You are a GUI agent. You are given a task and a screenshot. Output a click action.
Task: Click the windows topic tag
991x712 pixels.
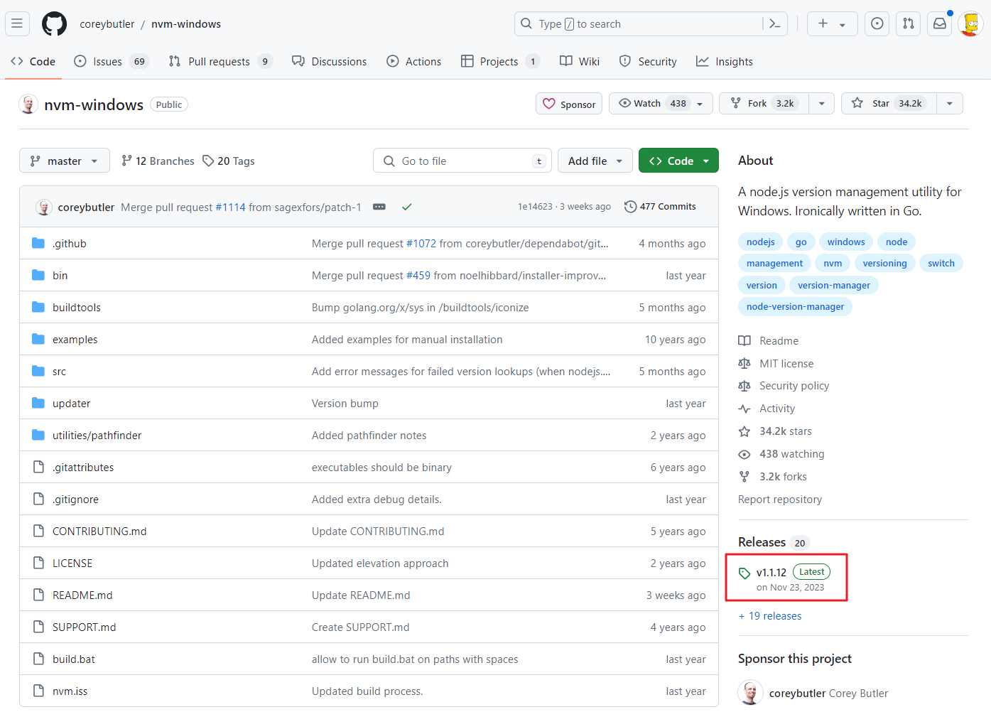point(846,242)
